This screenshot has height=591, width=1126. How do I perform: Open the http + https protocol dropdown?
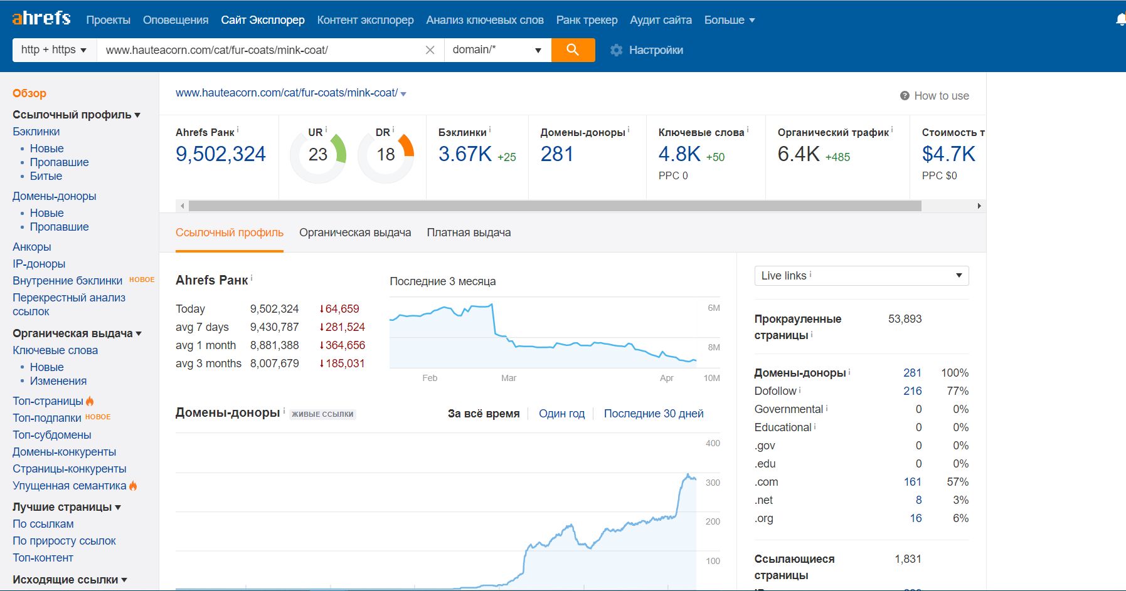coord(54,50)
